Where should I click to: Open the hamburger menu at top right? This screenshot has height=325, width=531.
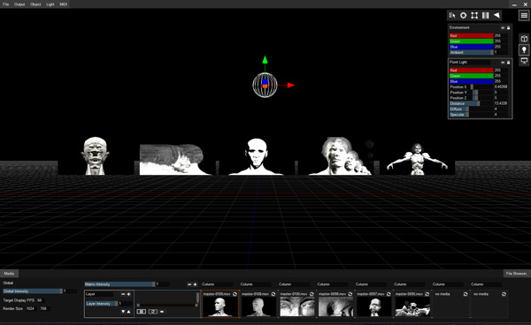pyautogui.click(x=524, y=16)
